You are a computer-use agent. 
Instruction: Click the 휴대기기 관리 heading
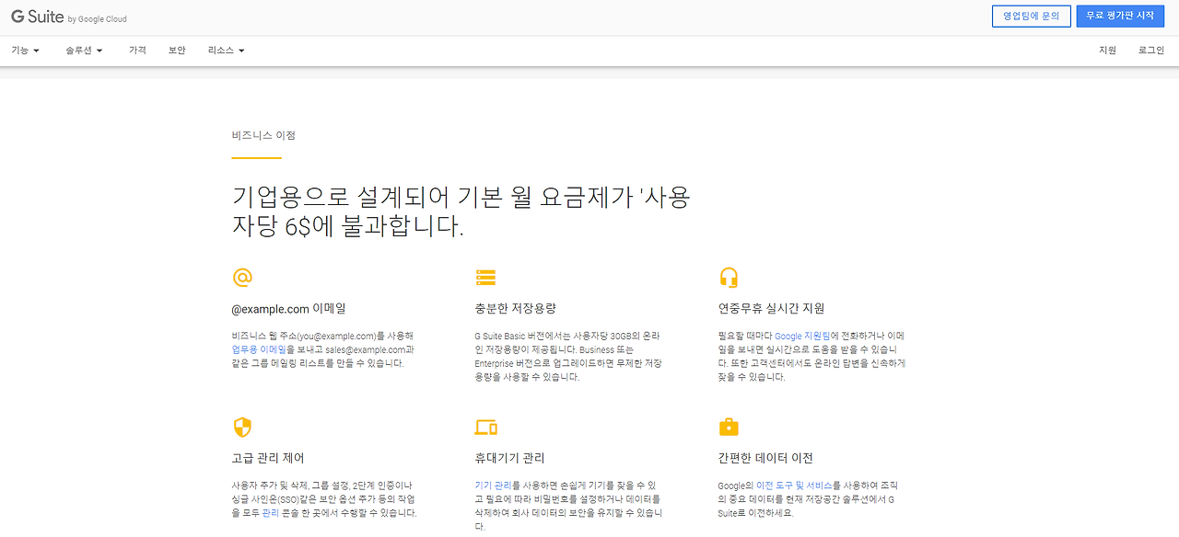[x=511, y=458]
